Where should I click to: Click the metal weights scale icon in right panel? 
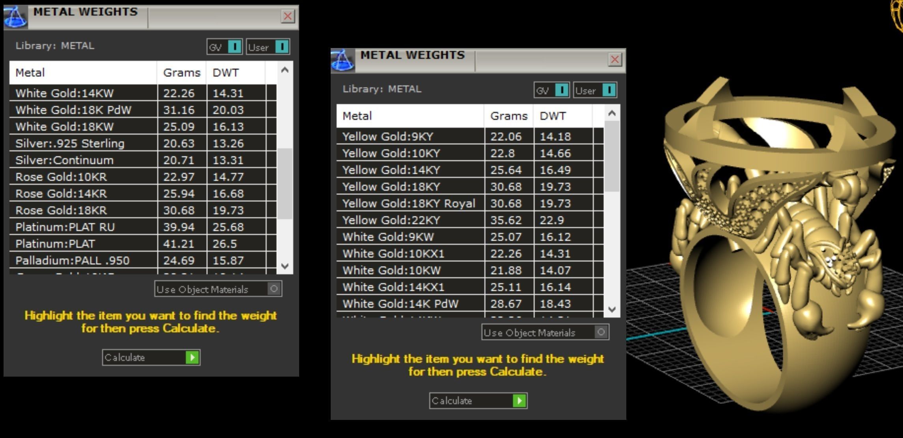[x=342, y=61]
